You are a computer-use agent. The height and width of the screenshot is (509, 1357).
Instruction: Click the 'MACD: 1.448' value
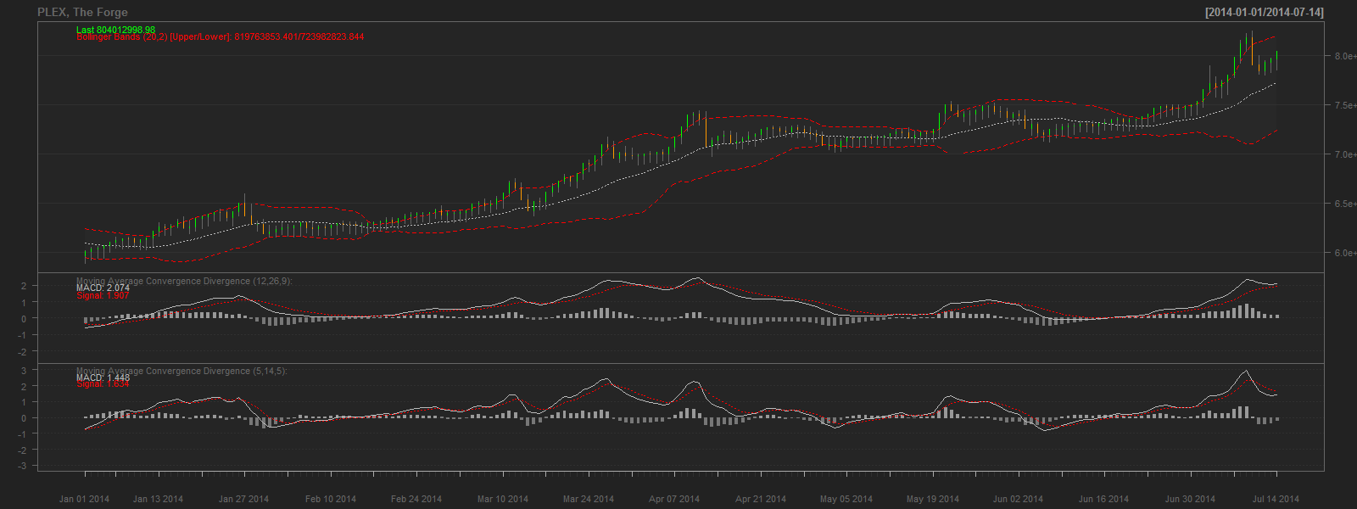coord(103,378)
